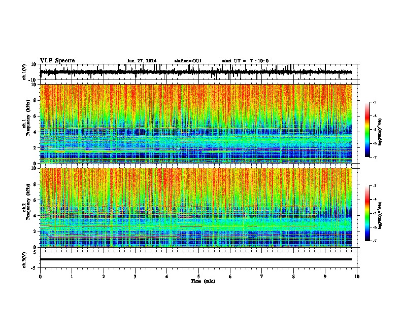Viewport: 402px width, 310px height.
Task: Click the "station=OUJ" header label
Action: pyautogui.click(x=188, y=61)
